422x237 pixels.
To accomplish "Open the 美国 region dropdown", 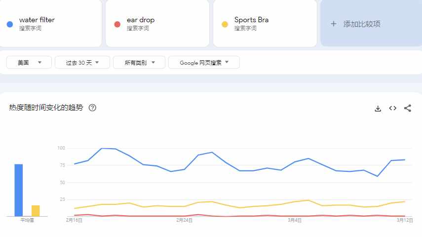I will 29,62.
